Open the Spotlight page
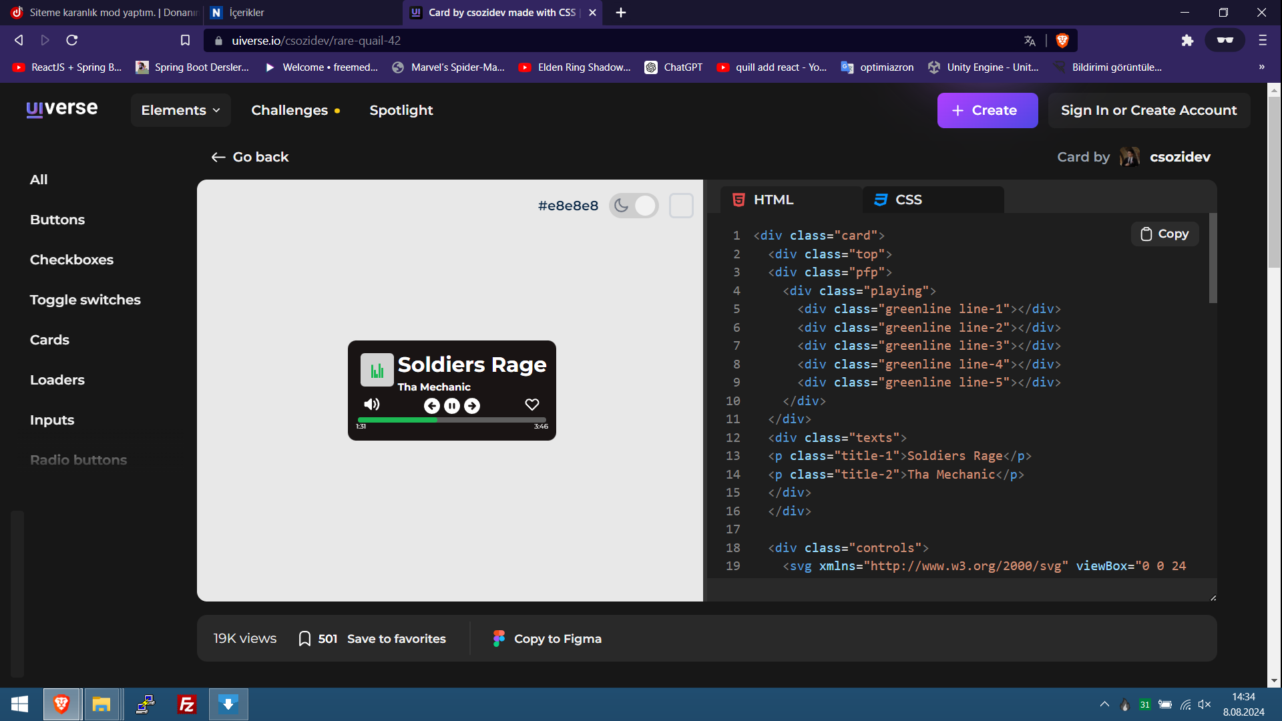Screen dimensions: 1282x721 [x=401, y=110]
